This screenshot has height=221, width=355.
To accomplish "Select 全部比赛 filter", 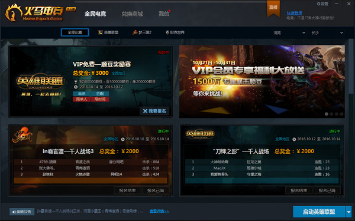I will coord(75,32).
